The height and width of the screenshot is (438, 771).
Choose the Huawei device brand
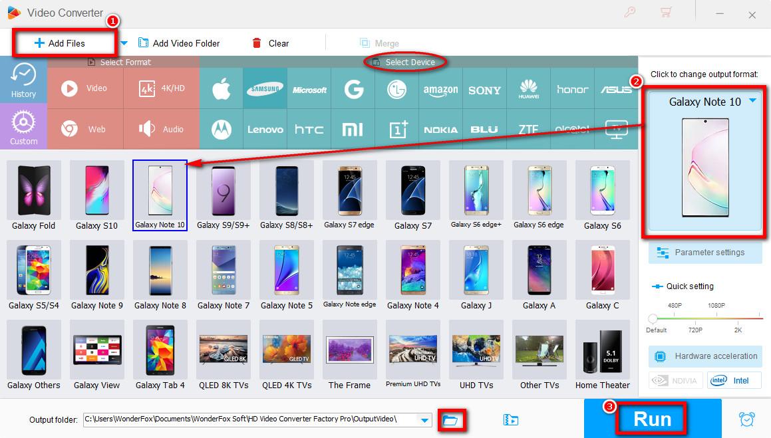pos(529,89)
